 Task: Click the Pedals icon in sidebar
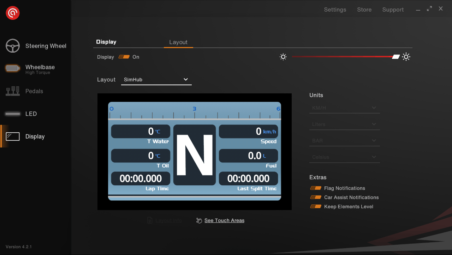(x=13, y=91)
